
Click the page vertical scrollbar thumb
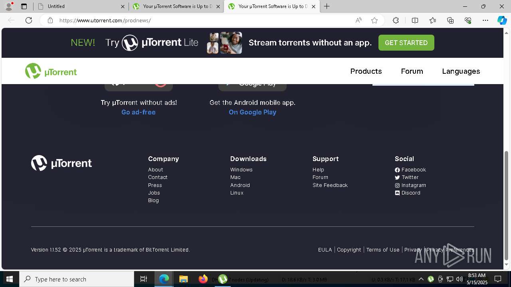[507, 205]
